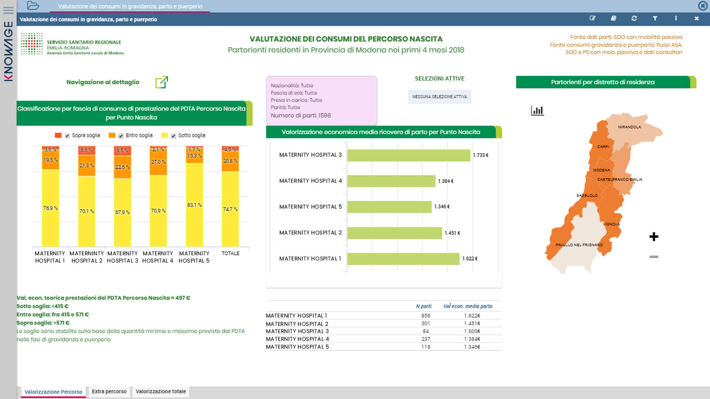Click the red Sopra soglia legend swatch
This screenshot has height=399, width=710.
point(58,135)
